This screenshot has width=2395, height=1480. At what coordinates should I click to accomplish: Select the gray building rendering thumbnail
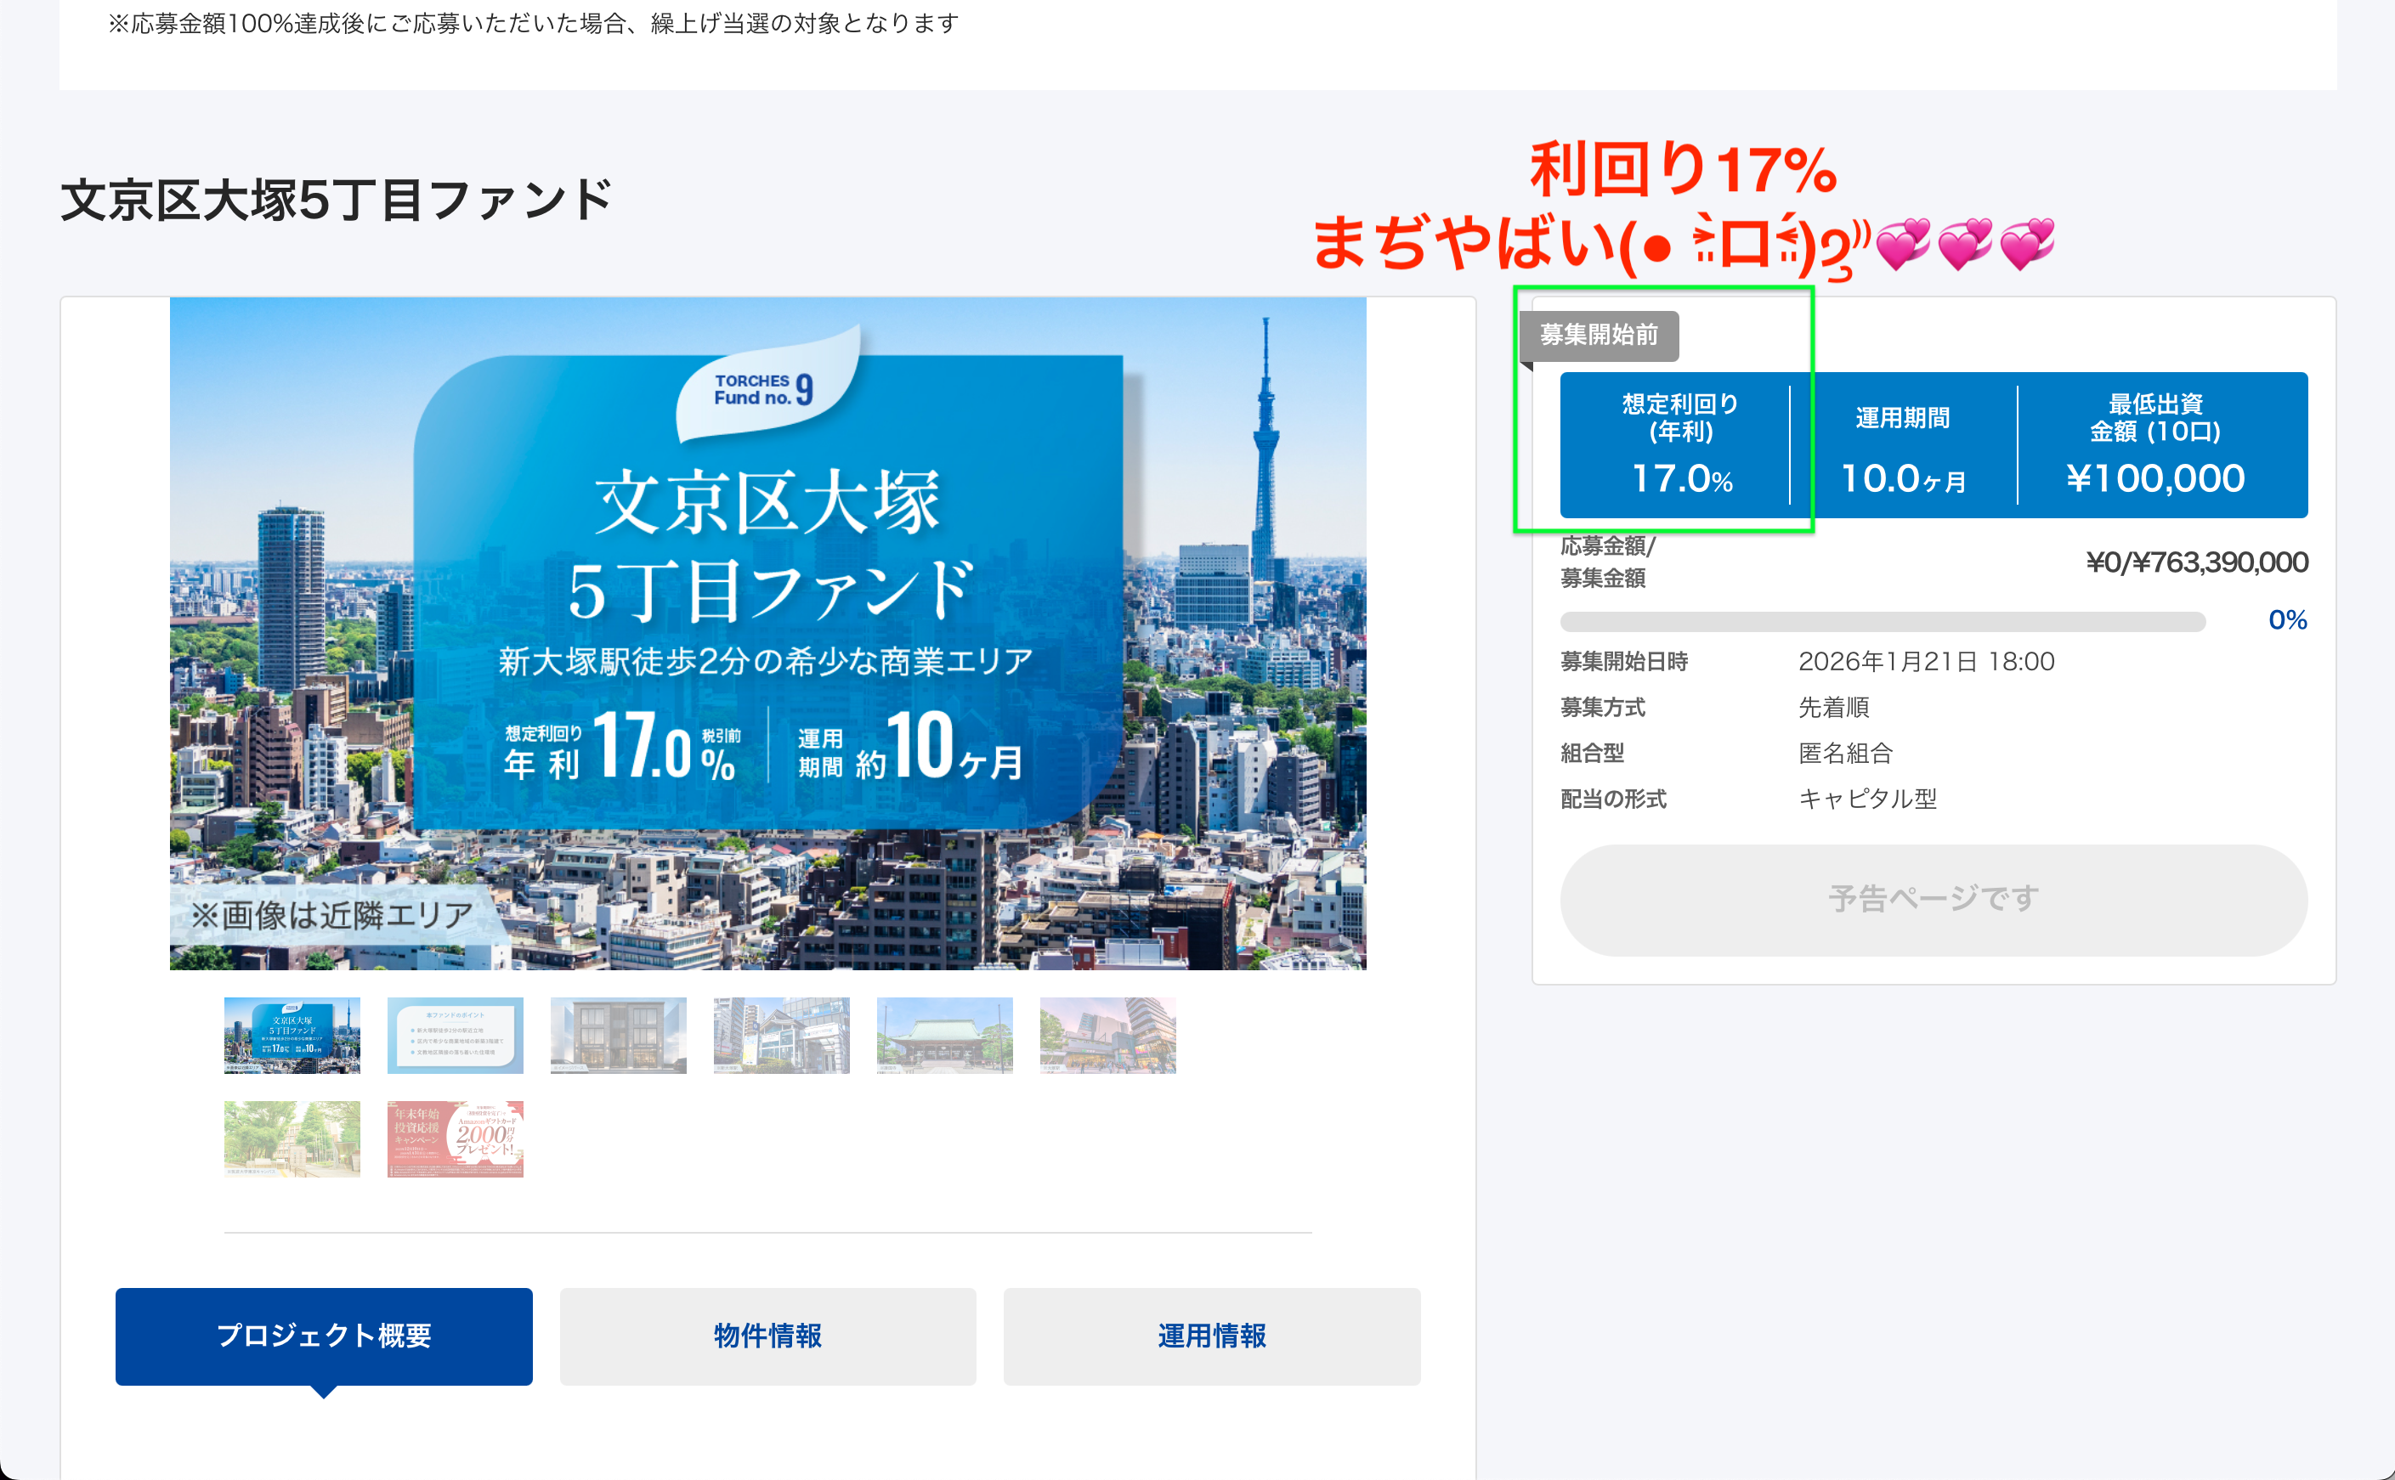(x=618, y=1035)
